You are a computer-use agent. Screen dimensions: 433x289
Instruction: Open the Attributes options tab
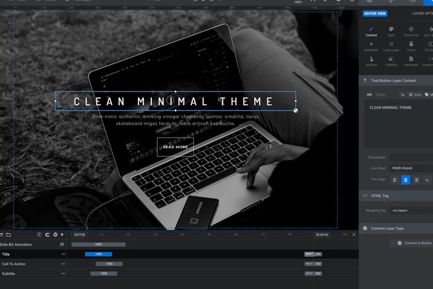pos(411,61)
